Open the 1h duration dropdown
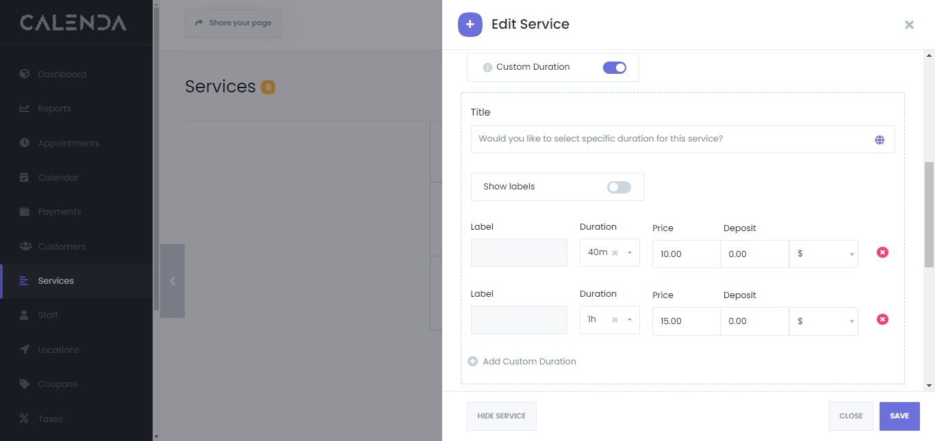 [x=630, y=320]
